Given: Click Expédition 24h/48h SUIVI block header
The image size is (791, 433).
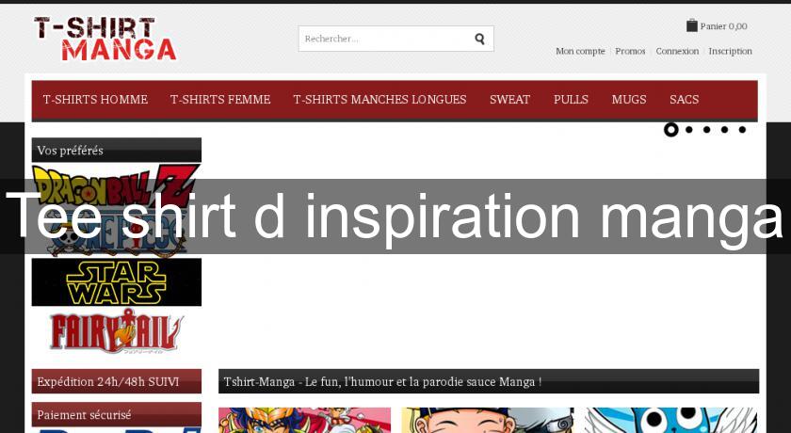Looking at the screenshot, I should tap(116, 381).
